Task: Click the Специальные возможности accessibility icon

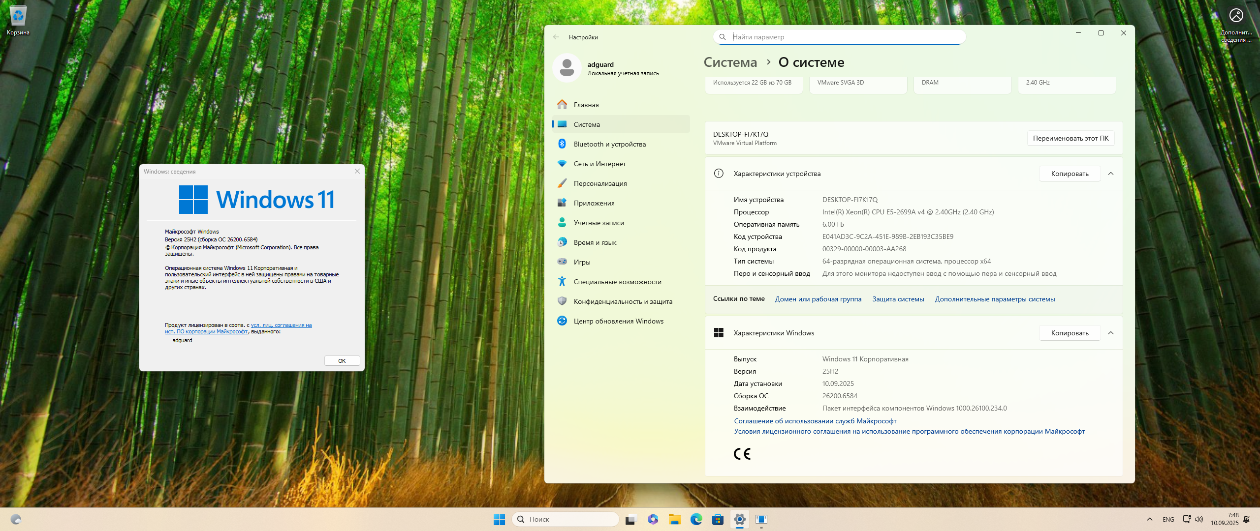Action: [x=562, y=282]
